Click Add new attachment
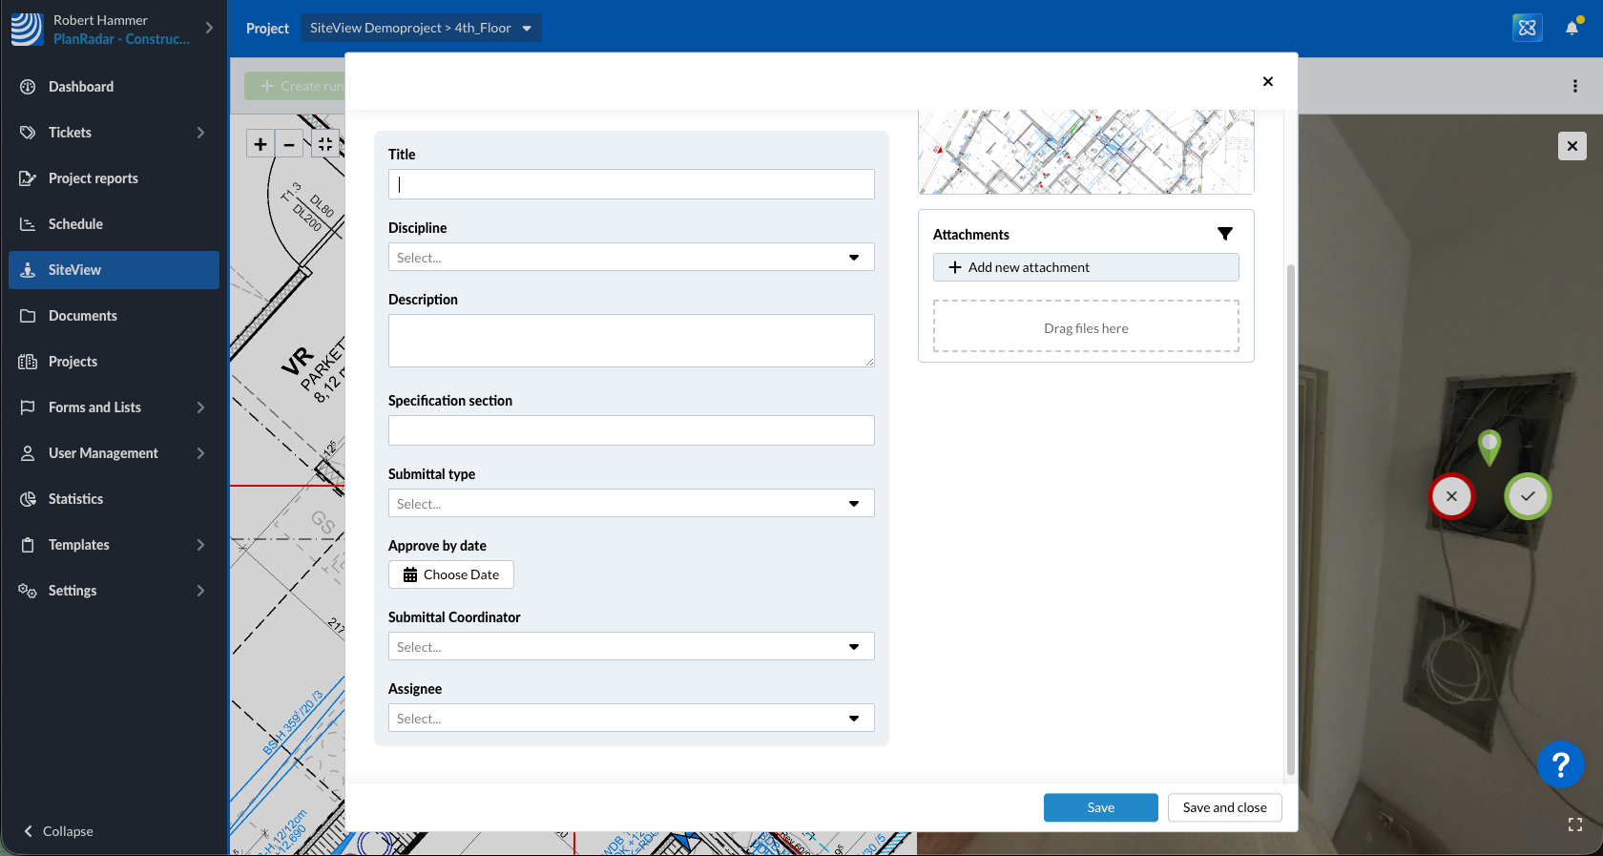 click(1086, 267)
